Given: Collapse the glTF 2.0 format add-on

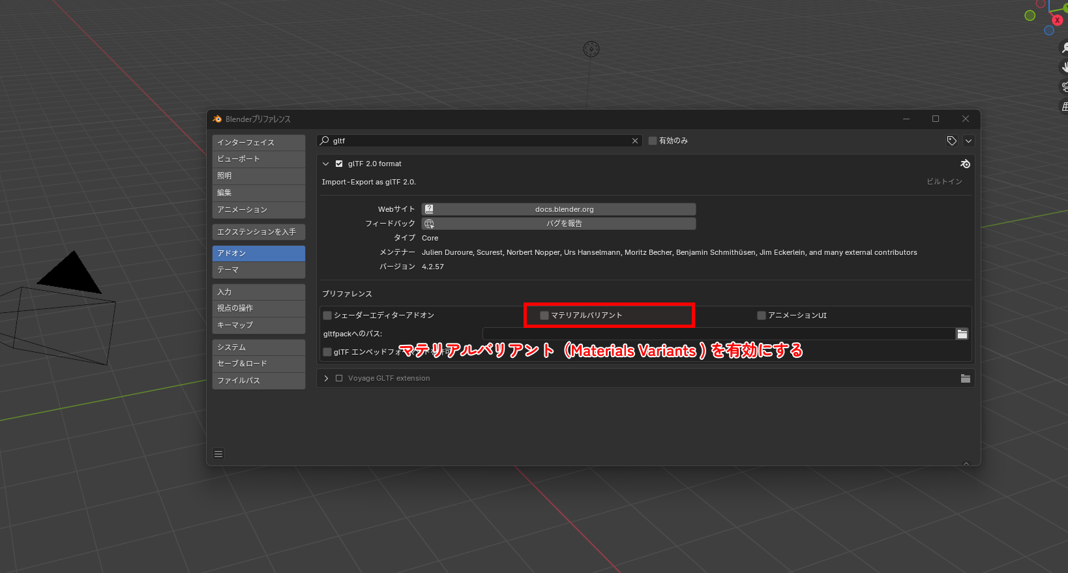Looking at the screenshot, I should (x=326, y=164).
